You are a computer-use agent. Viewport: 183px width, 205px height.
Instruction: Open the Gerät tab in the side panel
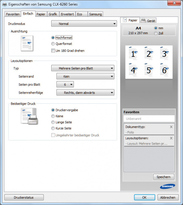148,20
